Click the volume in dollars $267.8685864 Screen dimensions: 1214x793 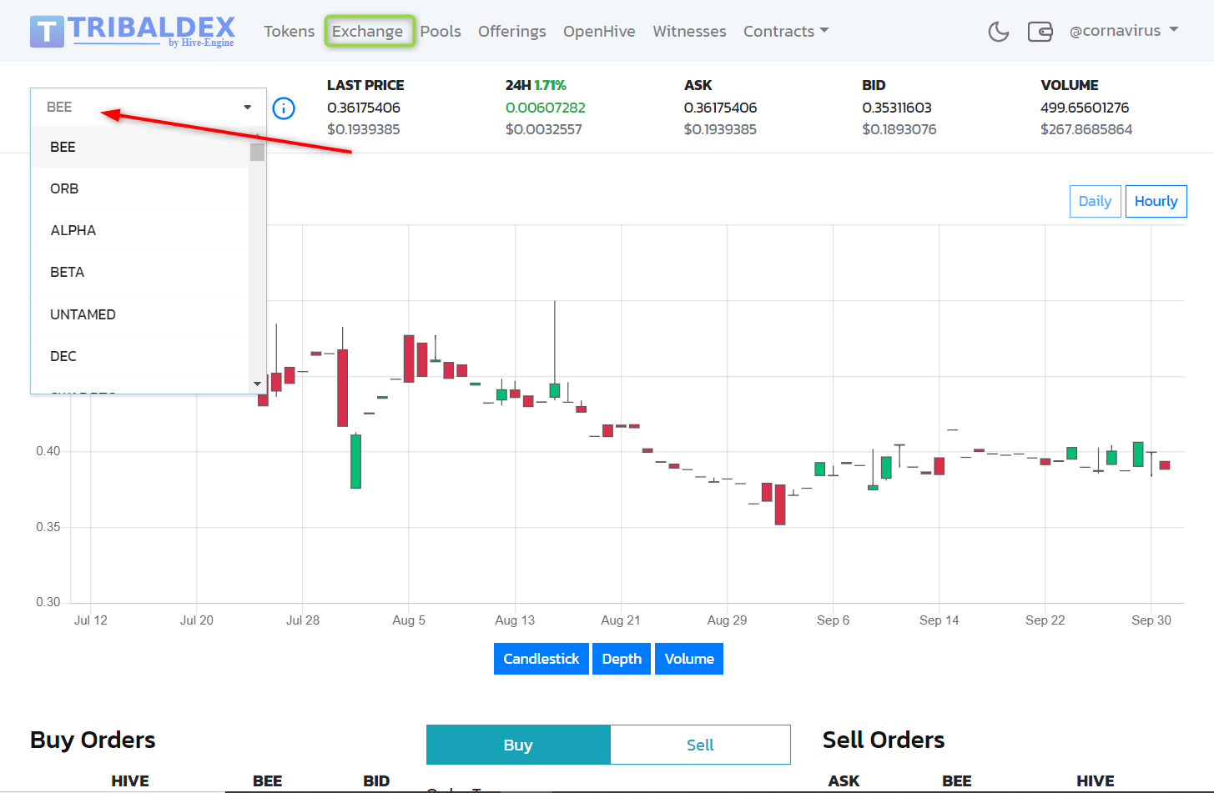(x=1086, y=129)
